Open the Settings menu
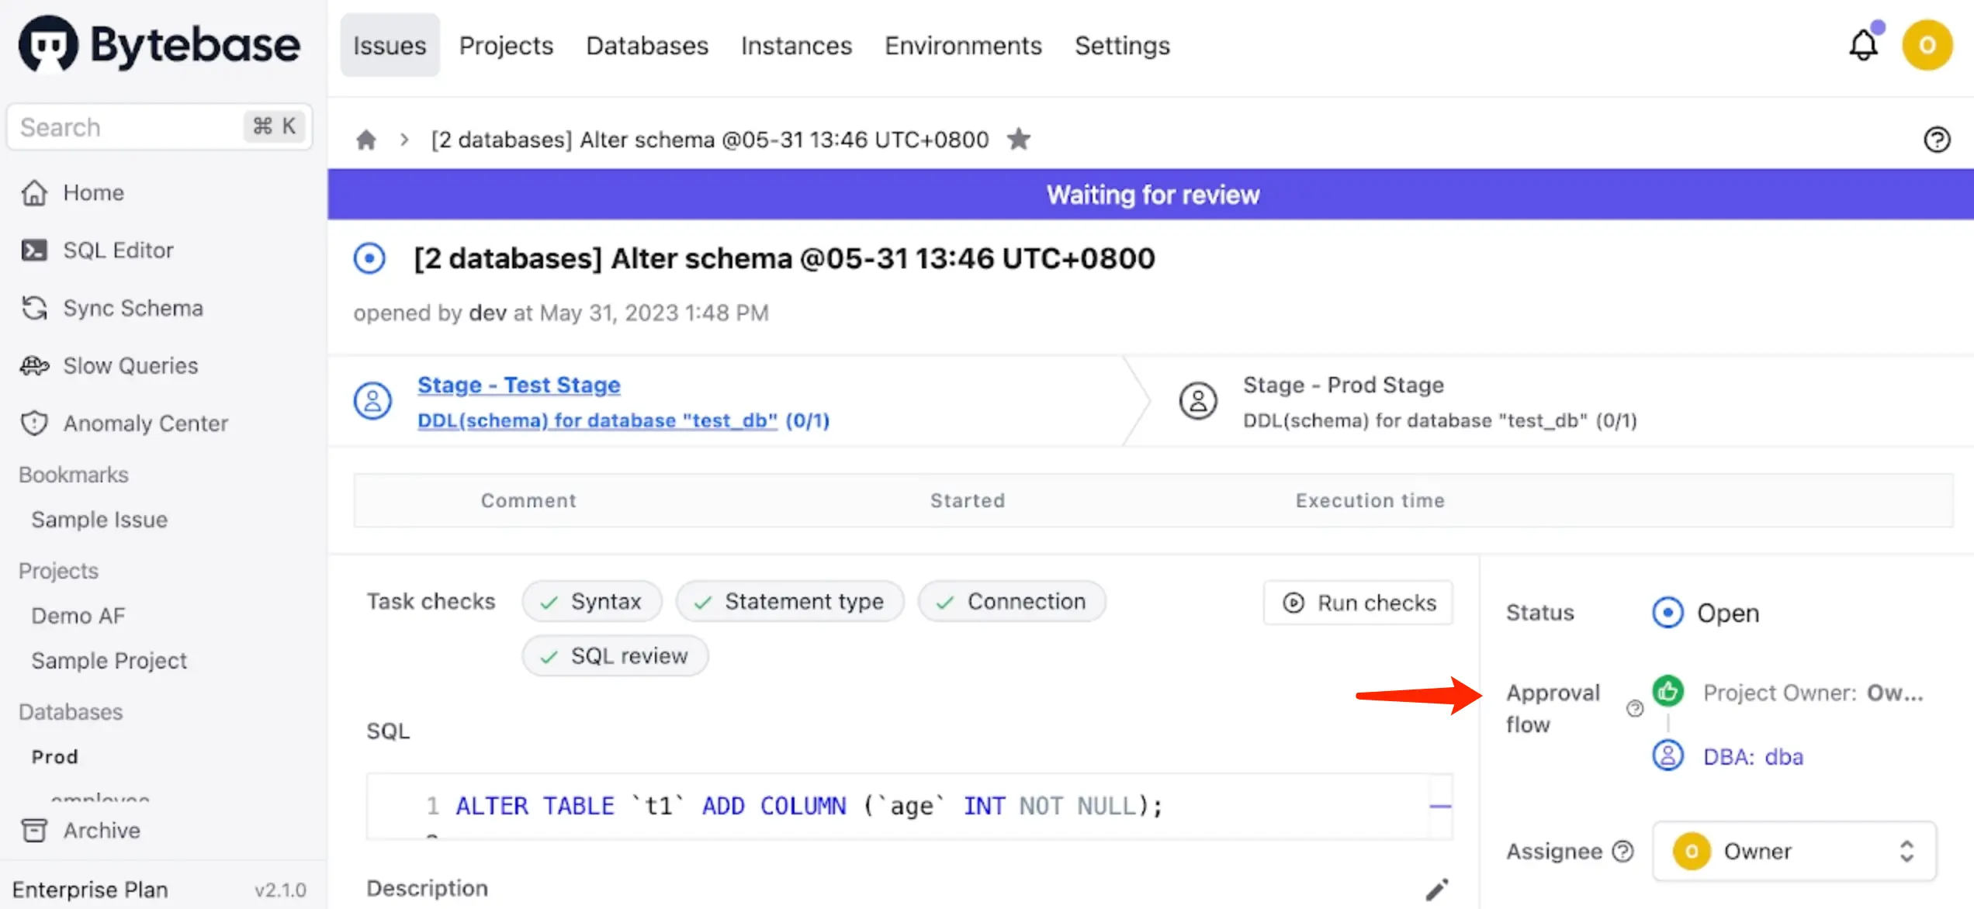 [1122, 45]
